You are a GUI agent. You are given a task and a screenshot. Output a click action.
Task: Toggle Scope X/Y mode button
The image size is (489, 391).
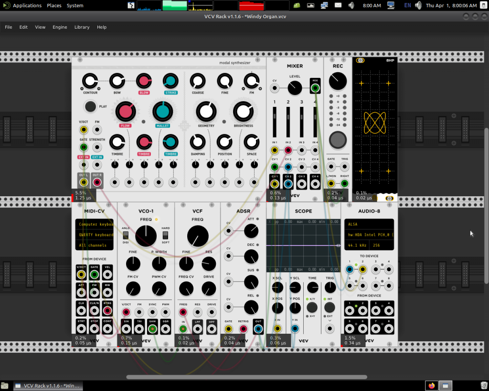click(312, 307)
